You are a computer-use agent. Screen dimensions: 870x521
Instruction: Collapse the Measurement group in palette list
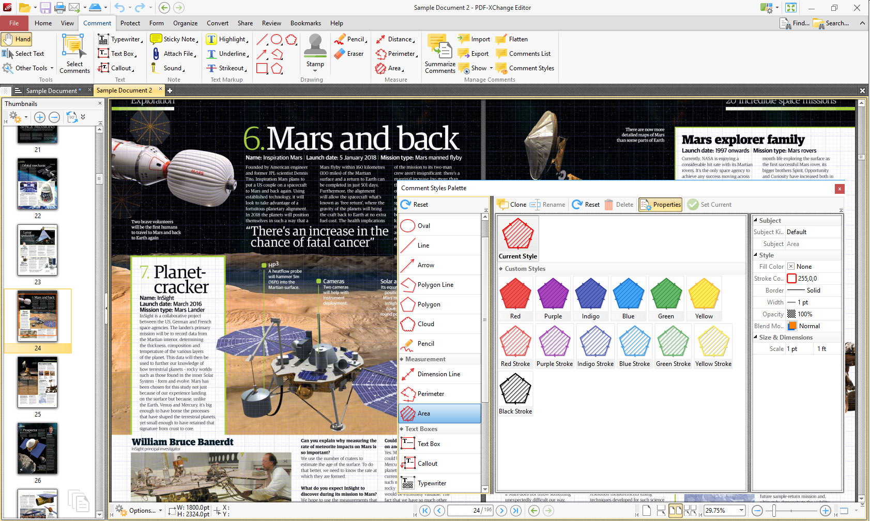click(402, 359)
